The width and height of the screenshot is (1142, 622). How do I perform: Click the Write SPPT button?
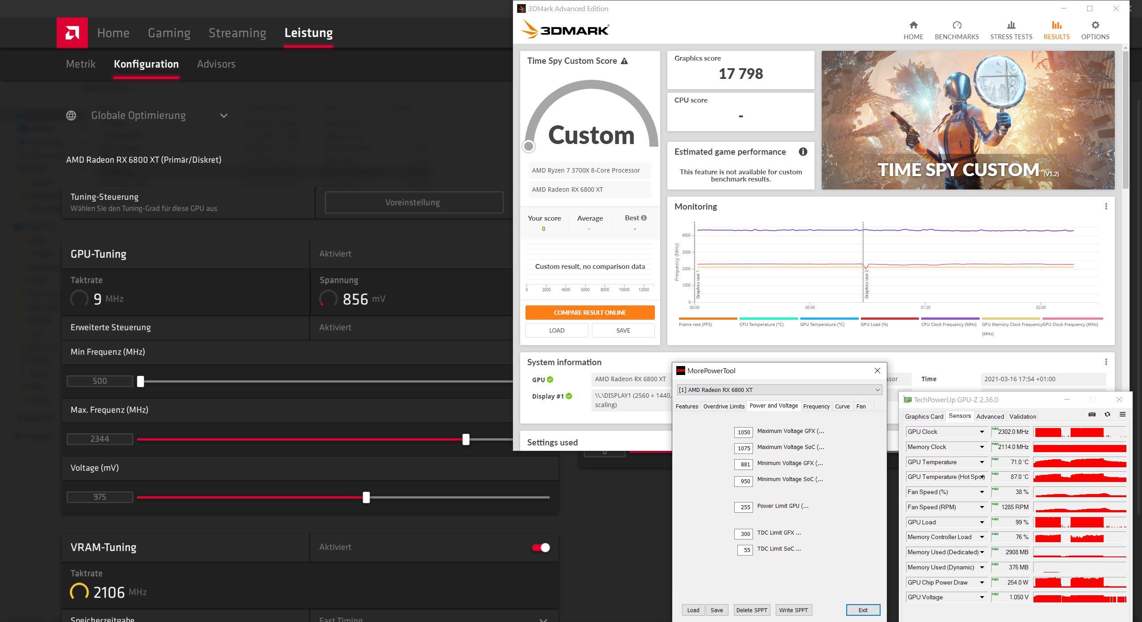[x=793, y=610]
